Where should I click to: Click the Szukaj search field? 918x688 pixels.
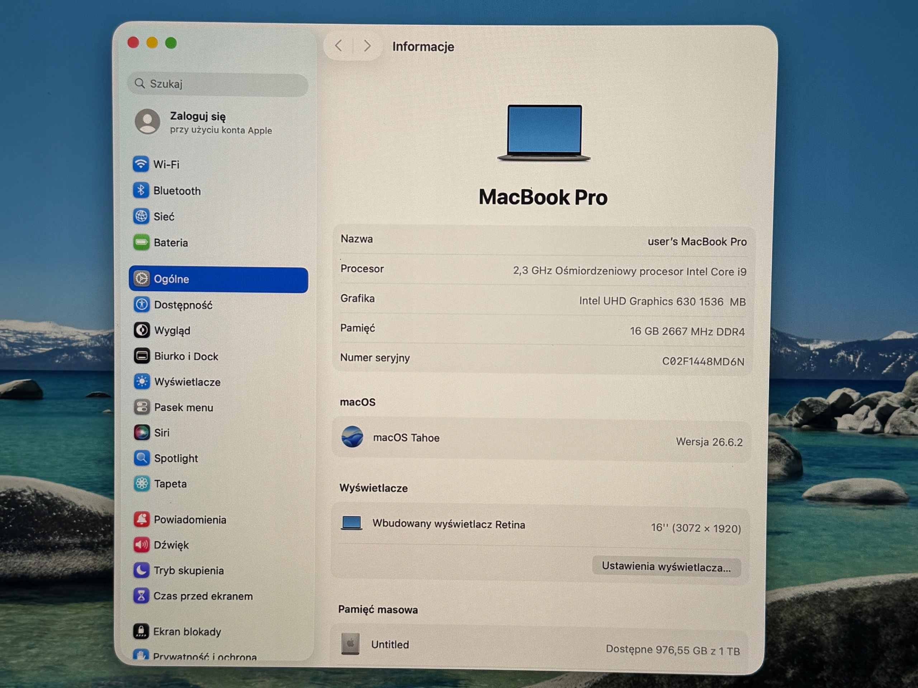218,84
